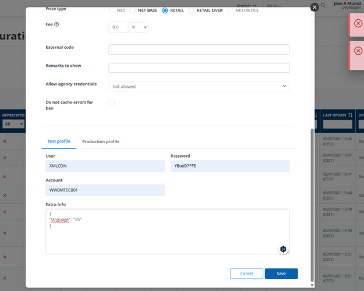Image resolution: width=364 pixels, height=291 pixels.
Task: Click the dialog's vertical scrollbar
Action: pos(312,204)
